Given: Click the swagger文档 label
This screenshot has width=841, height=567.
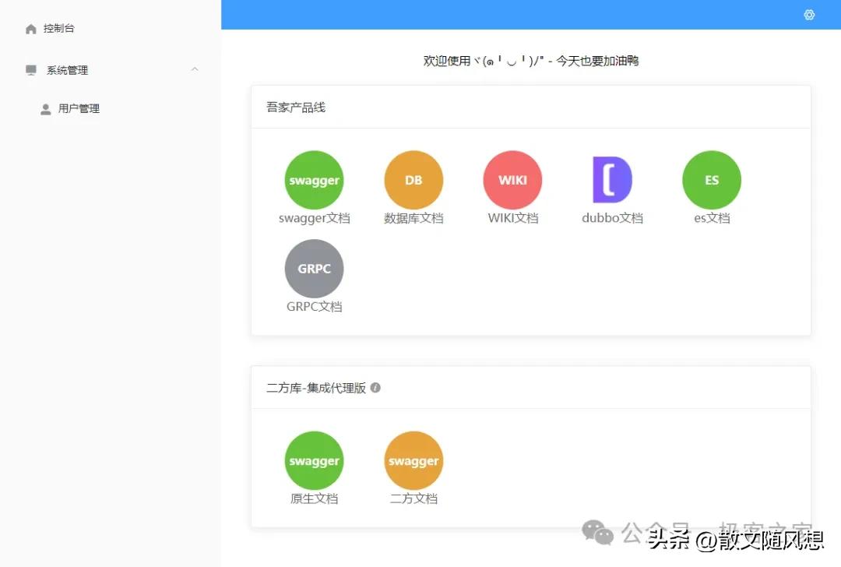Looking at the screenshot, I should click(315, 218).
